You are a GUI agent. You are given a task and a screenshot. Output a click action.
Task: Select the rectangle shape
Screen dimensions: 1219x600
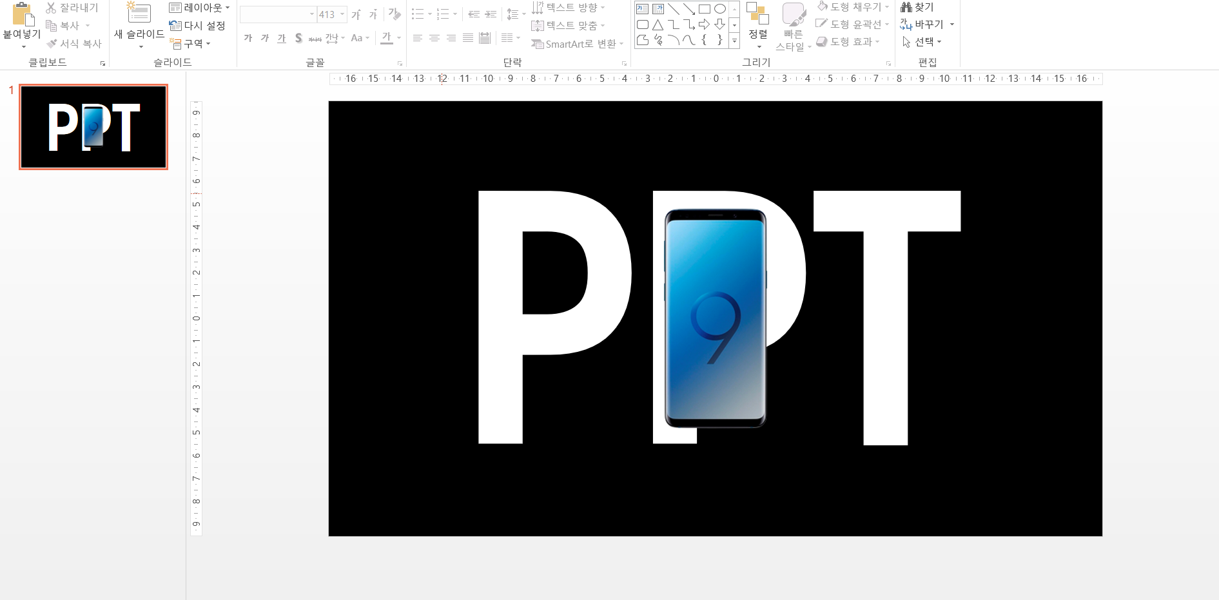click(705, 9)
